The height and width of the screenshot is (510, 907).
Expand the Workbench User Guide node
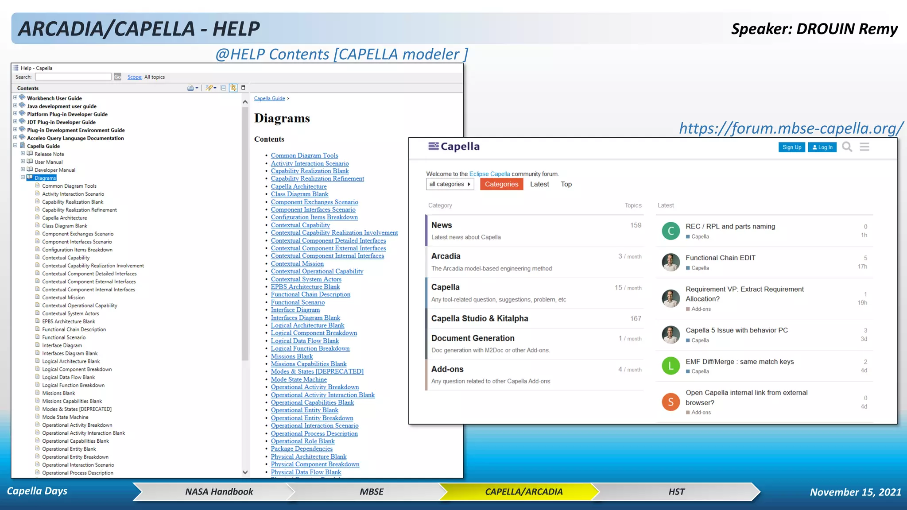point(15,97)
